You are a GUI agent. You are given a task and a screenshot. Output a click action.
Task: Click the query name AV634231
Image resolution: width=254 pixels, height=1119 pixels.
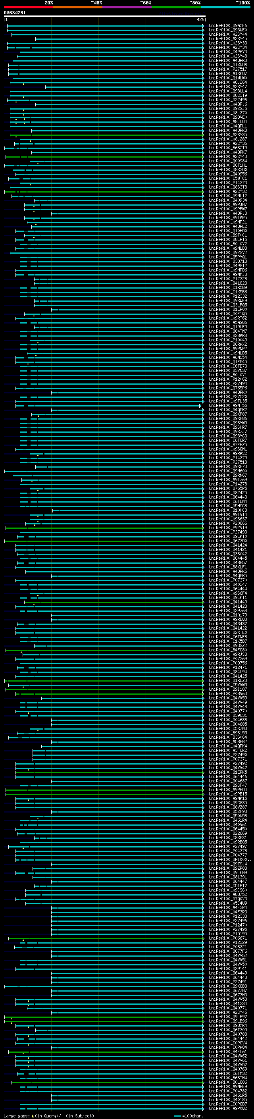15,13
